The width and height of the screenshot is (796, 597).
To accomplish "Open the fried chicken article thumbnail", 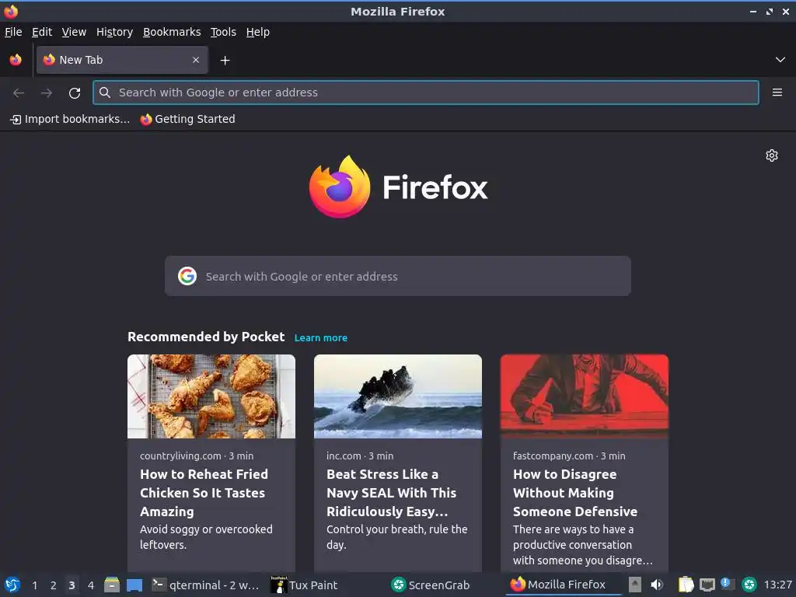I will tap(211, 396).
